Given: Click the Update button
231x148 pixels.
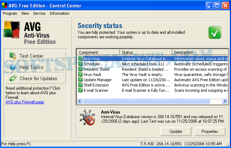Looking at the screenshot, I should click(176, 131).
